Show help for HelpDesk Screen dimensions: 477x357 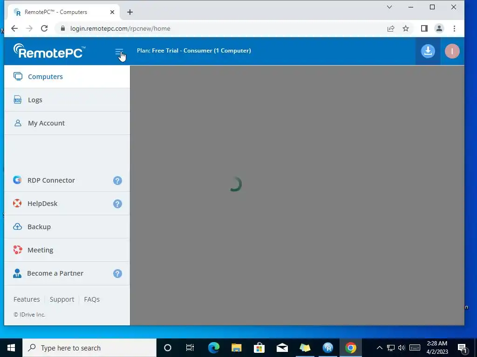(117, 204)
